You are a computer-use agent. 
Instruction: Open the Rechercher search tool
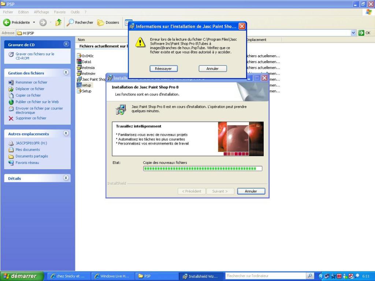coord(80,23)
